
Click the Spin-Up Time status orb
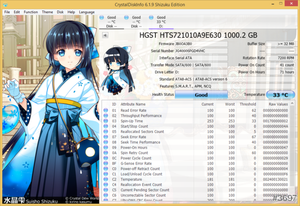105,121
